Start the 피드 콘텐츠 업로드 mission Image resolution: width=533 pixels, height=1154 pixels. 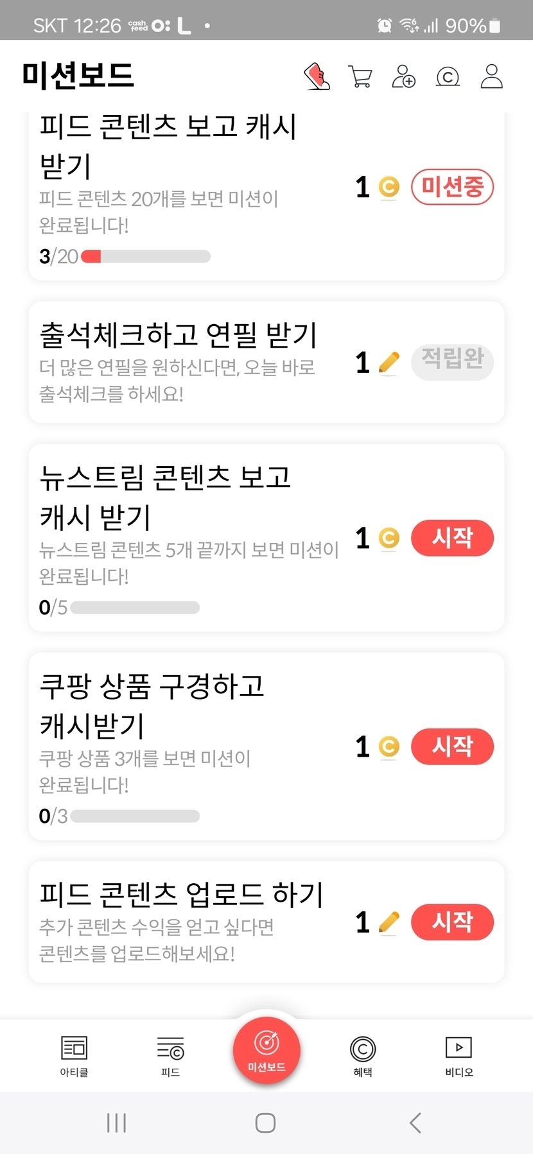point(452,922)
